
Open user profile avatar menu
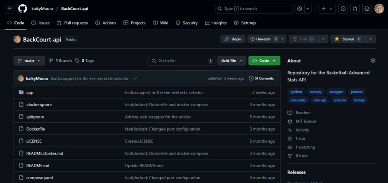[379, 8]
